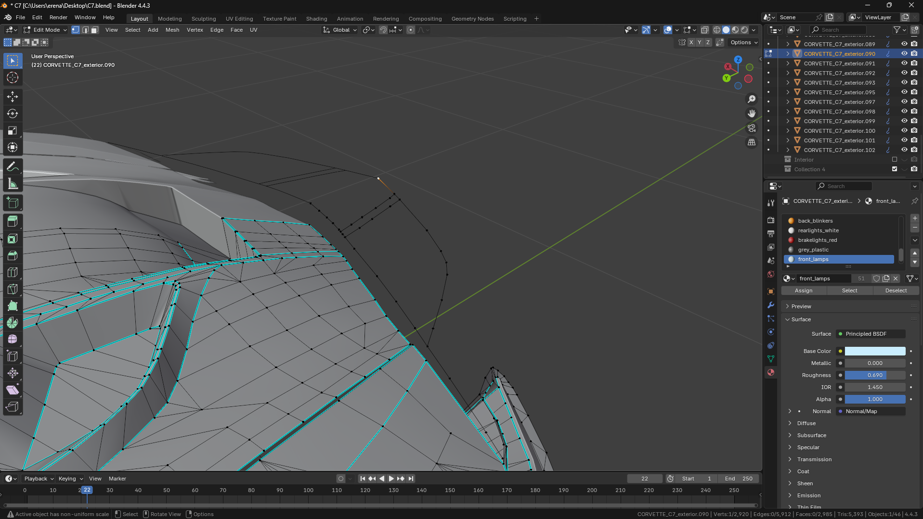Expand CORVETTE_C7_exterior.095 in the outliner
This screenshot has height=519, width=923.
pyautogui.click(x=788, y=92)
